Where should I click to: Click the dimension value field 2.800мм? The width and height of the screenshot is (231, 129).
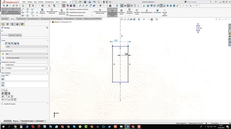(x=26, y=68)
